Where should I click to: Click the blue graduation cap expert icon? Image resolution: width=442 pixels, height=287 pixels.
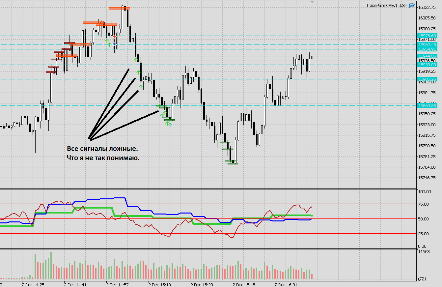(x=412, y=5)
